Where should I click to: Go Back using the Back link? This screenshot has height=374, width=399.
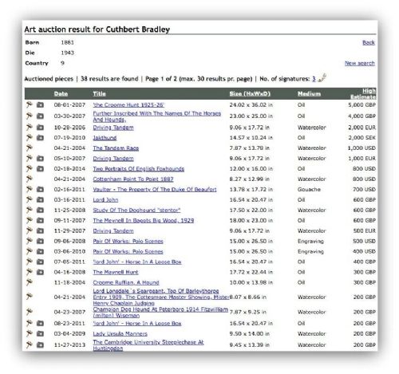(369, 42)
